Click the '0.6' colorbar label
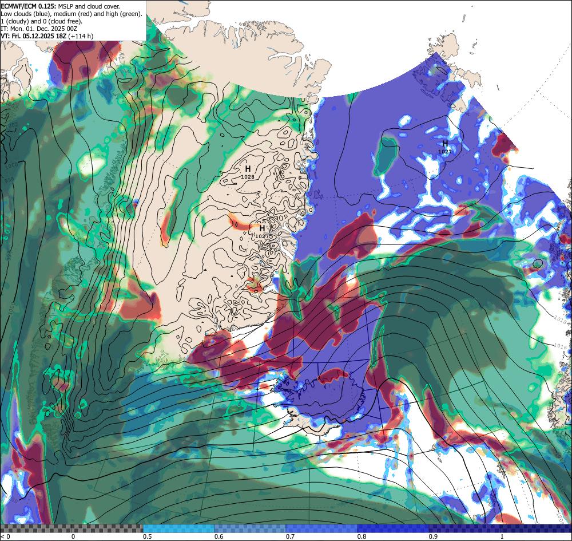Viewport: 572px width, 541px height. (219, 536)
